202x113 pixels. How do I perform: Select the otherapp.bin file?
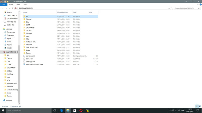(60, 62)
